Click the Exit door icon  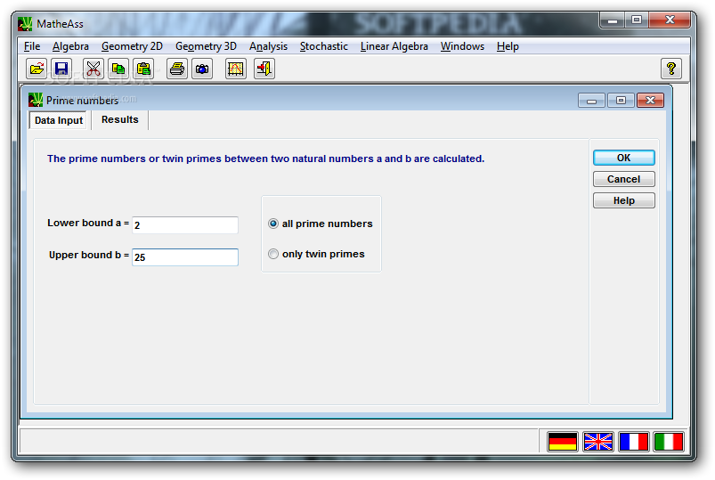(x=264, y=69)
